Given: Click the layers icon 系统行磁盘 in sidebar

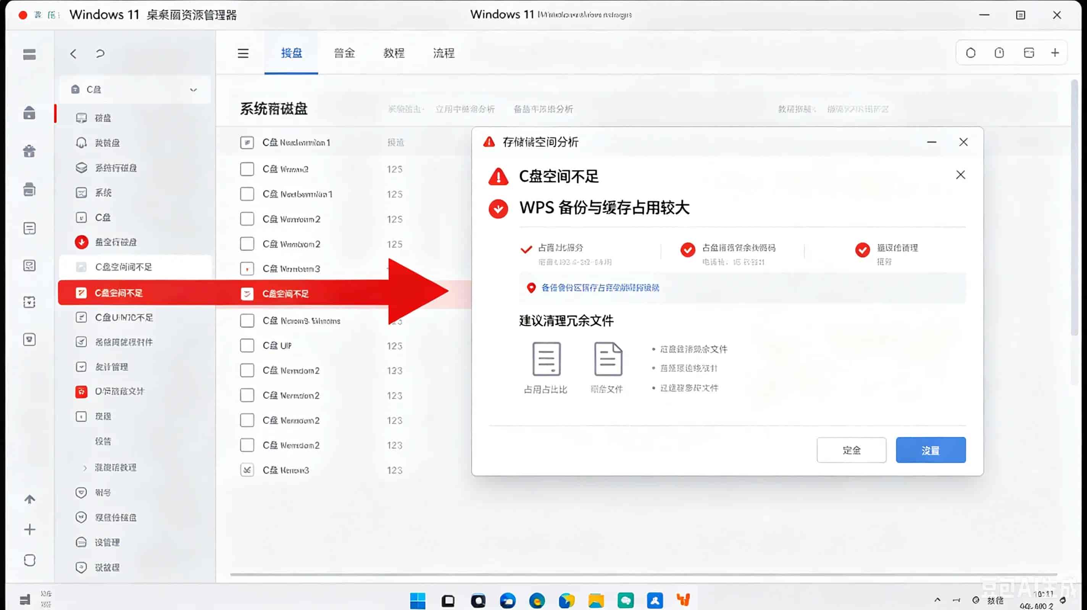Looking at the screenshot, I should coord(81,168).
